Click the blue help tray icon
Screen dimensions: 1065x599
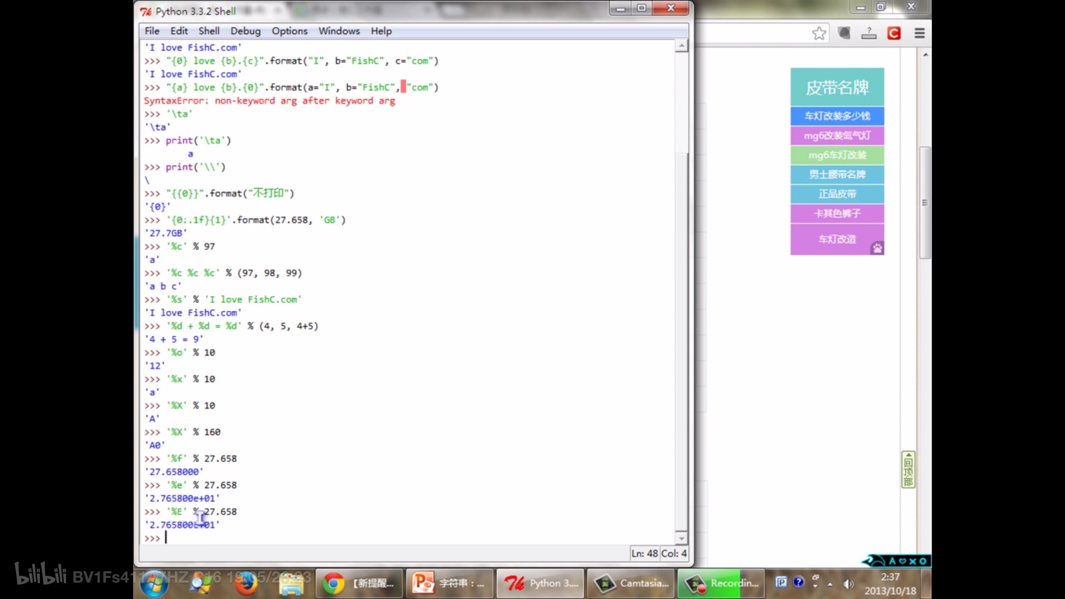[x=798, y=582]
